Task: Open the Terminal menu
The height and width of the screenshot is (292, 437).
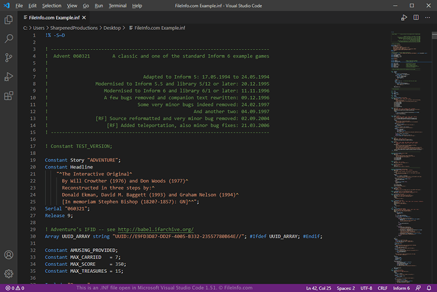Action: tap(117, 6)
